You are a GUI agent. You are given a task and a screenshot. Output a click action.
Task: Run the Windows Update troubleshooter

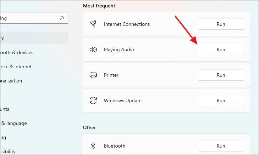pyautogui.click(x=221, y=101)
